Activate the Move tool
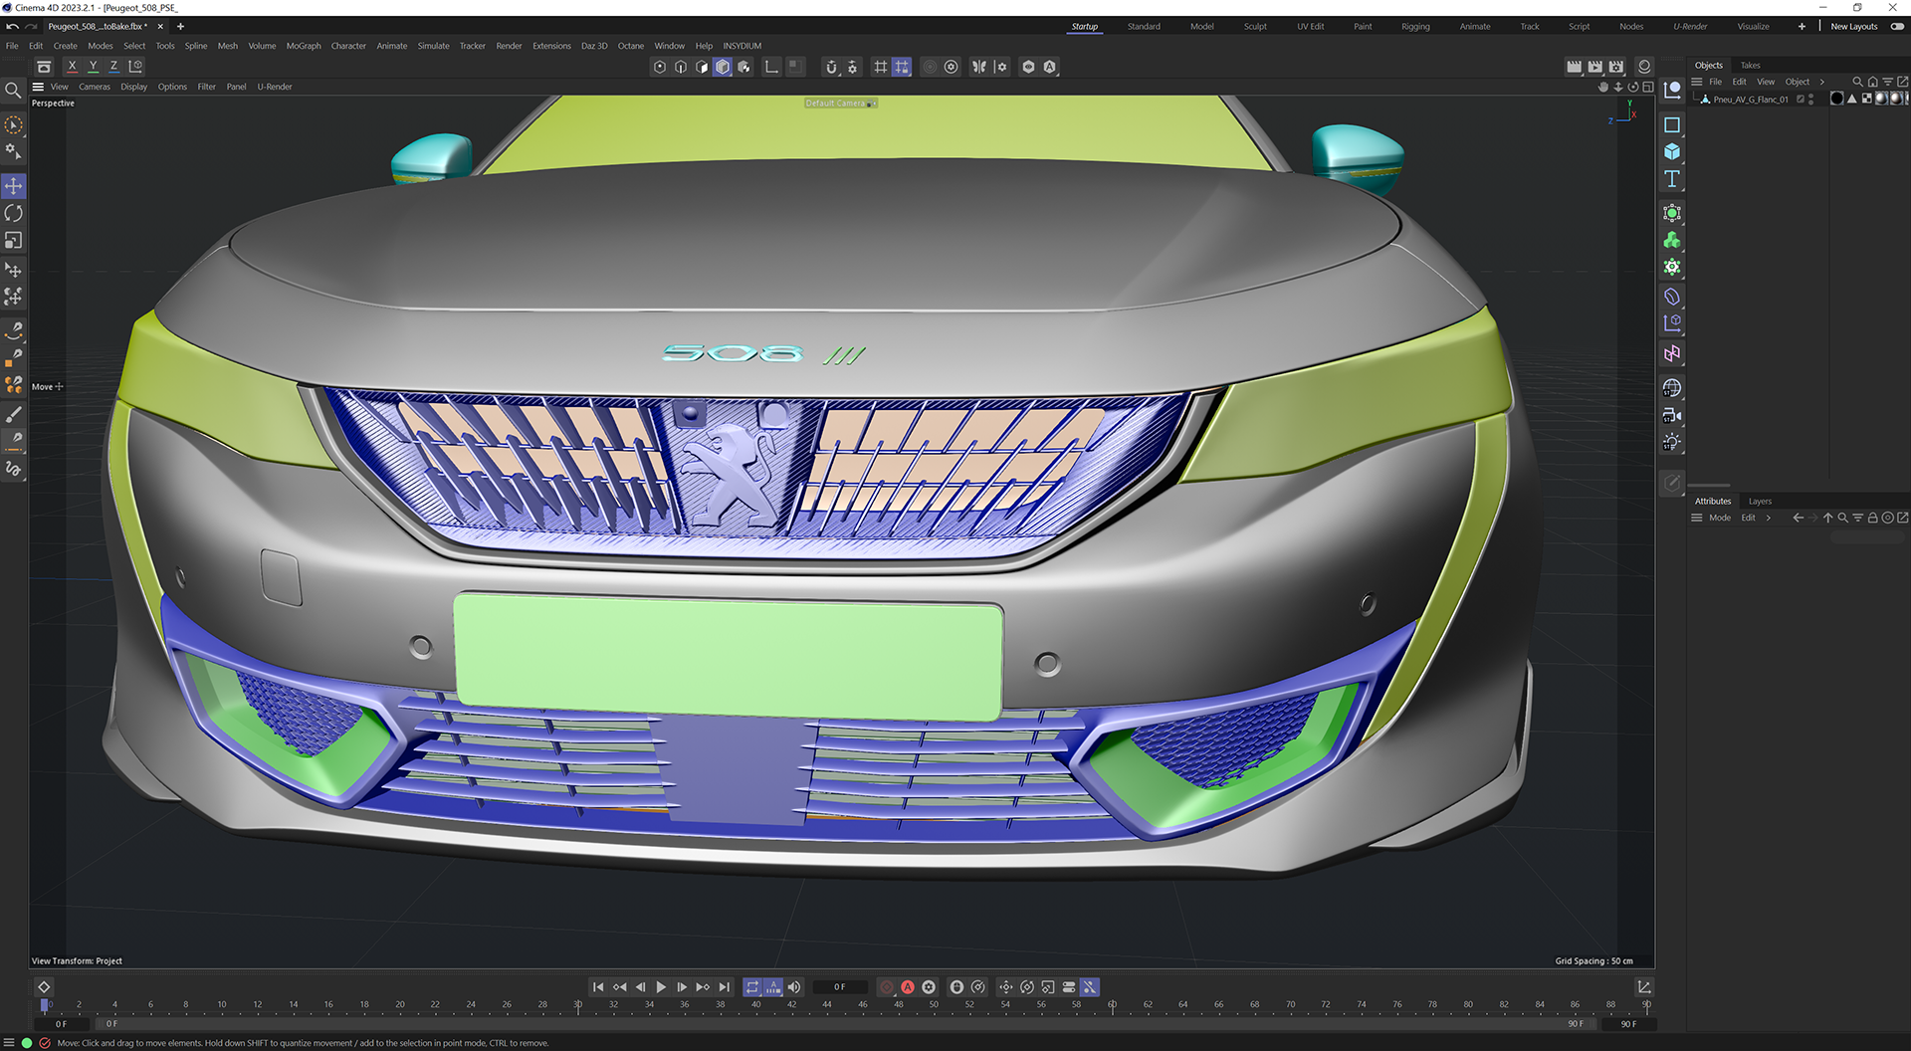The width and height of the screenshot is (1911, 1051). [x=14, y=186]
